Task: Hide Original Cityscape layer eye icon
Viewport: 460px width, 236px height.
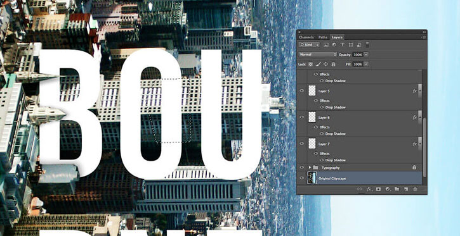Action: [301, 178]
